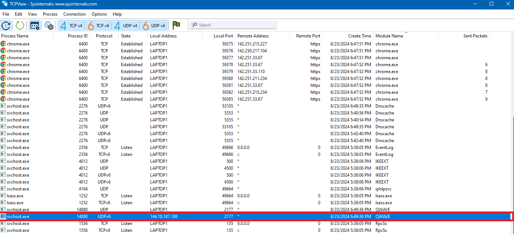Viewport: 514px width, 234px height.
Task: Click svchost icon in the RpcSs TCP row
Action: pos(3,223)
